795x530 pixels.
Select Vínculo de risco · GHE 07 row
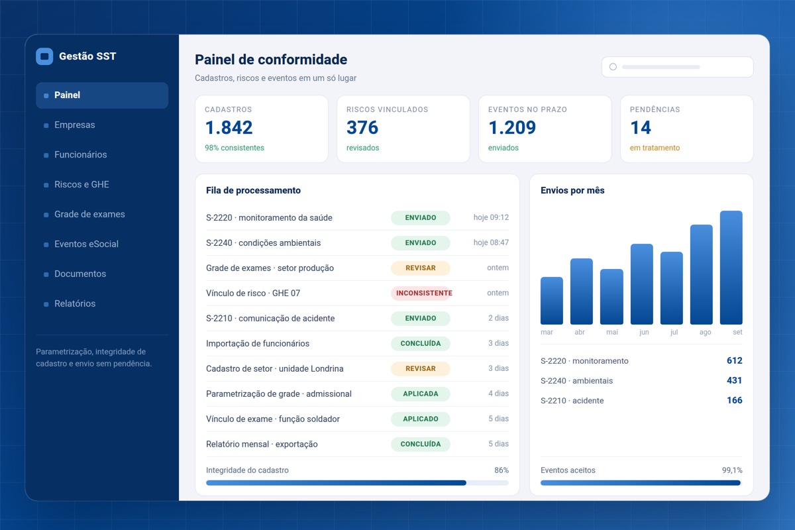tap(357, 293)
